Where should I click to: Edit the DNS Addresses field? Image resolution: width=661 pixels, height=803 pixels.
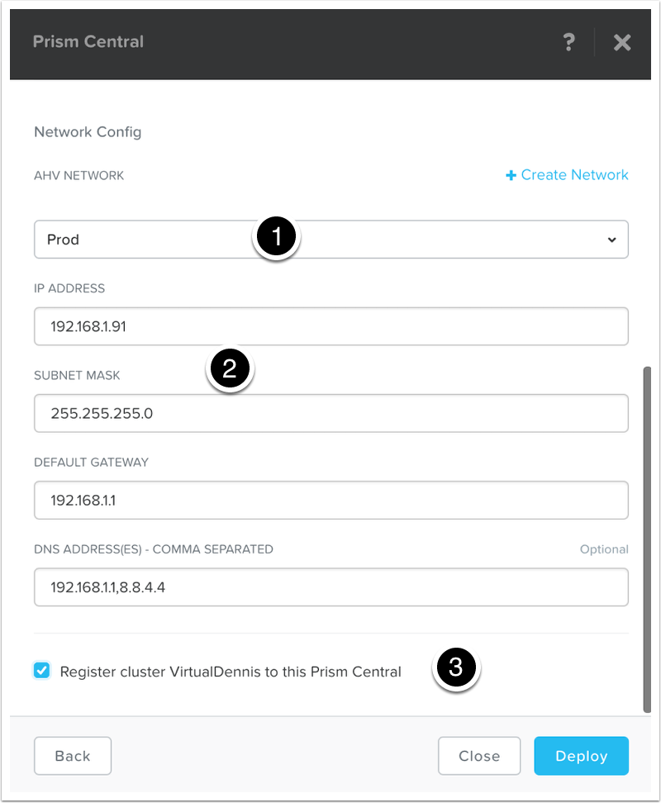[x=330, y=587]
